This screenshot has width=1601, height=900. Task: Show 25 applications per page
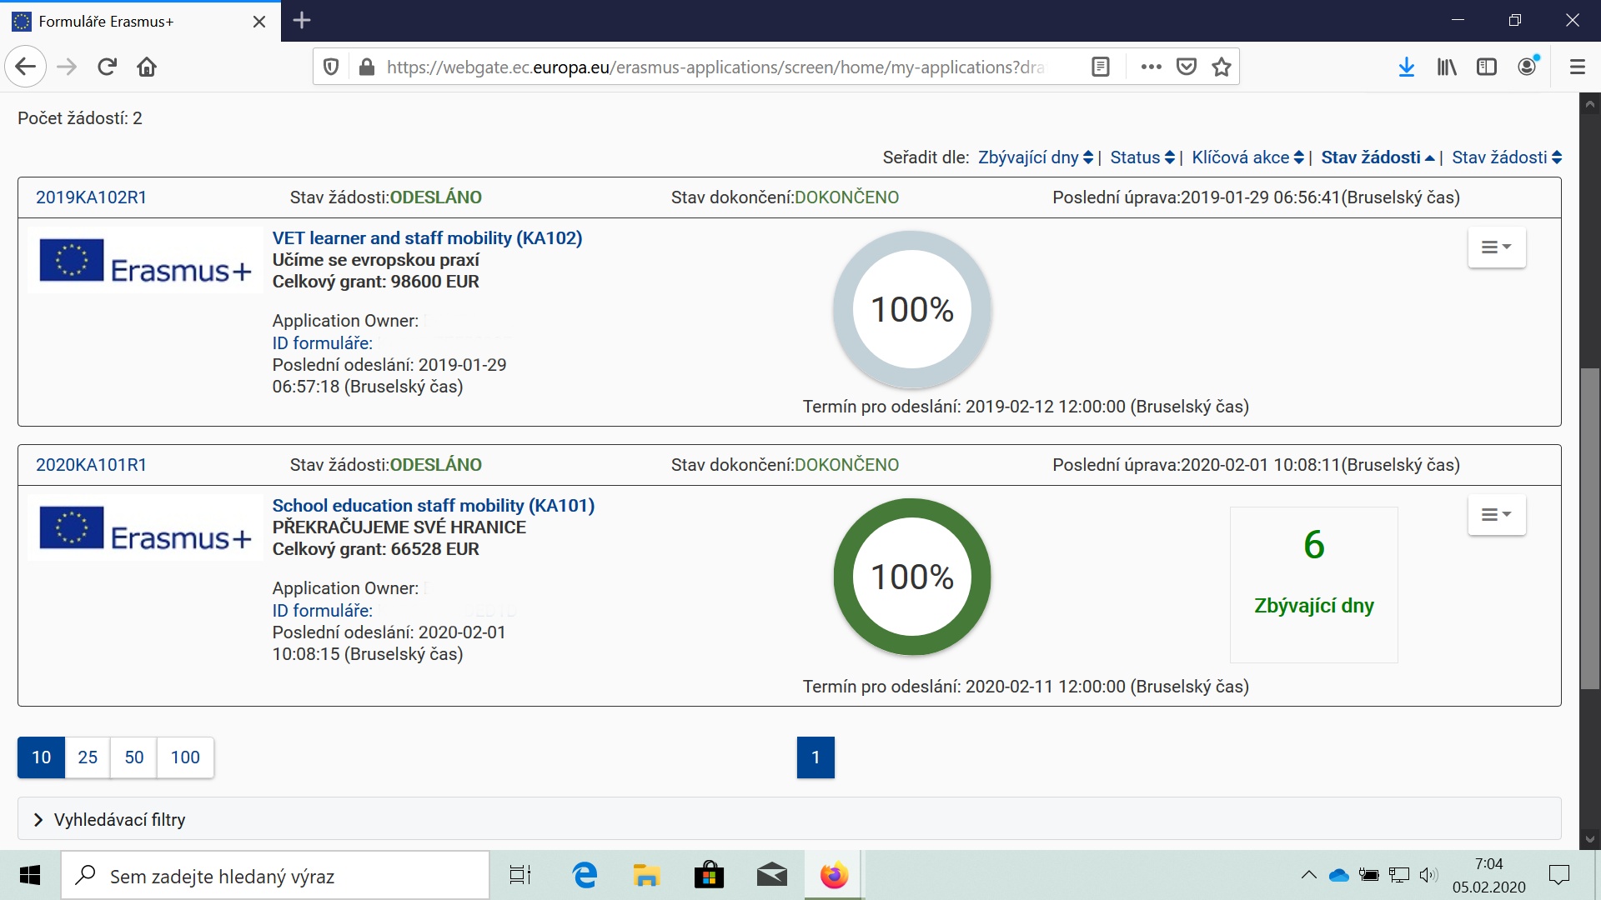88,757
